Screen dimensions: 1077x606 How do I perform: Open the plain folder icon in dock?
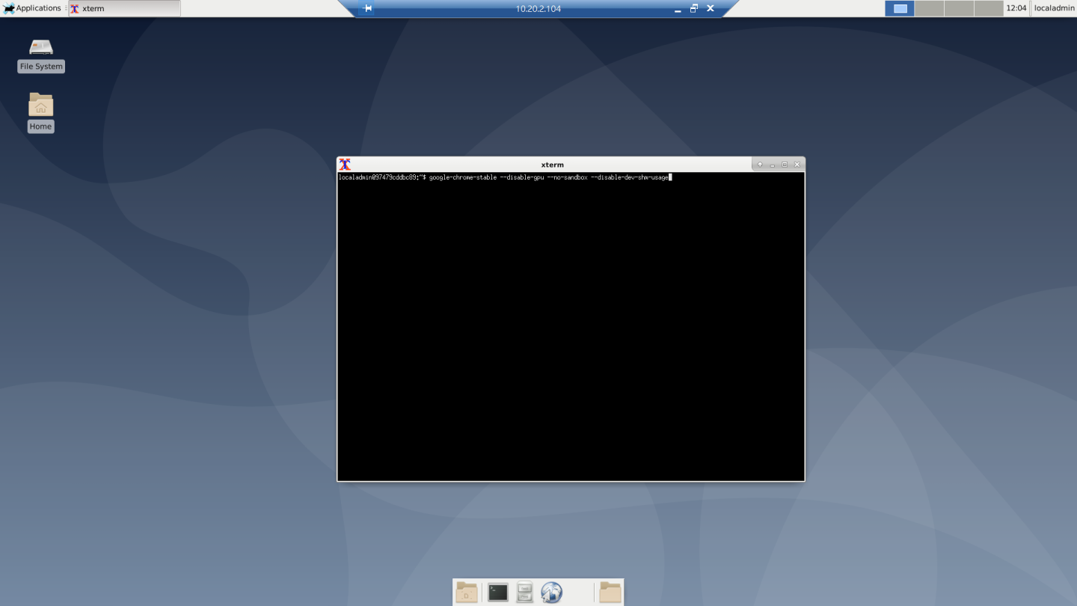click(610, 593)
